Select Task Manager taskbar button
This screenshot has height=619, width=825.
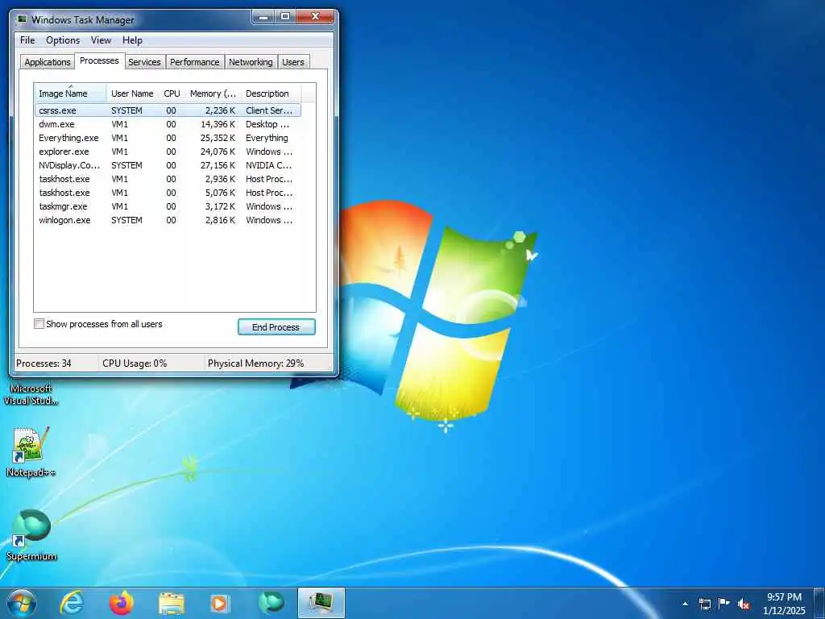(x=321, y=603)
